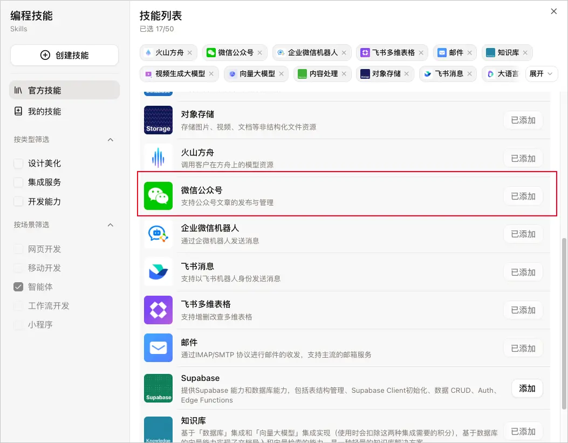Enable the 开发能力 filter checkbox
The width and height of the screenshot is (568, 443).
point(18,201)
